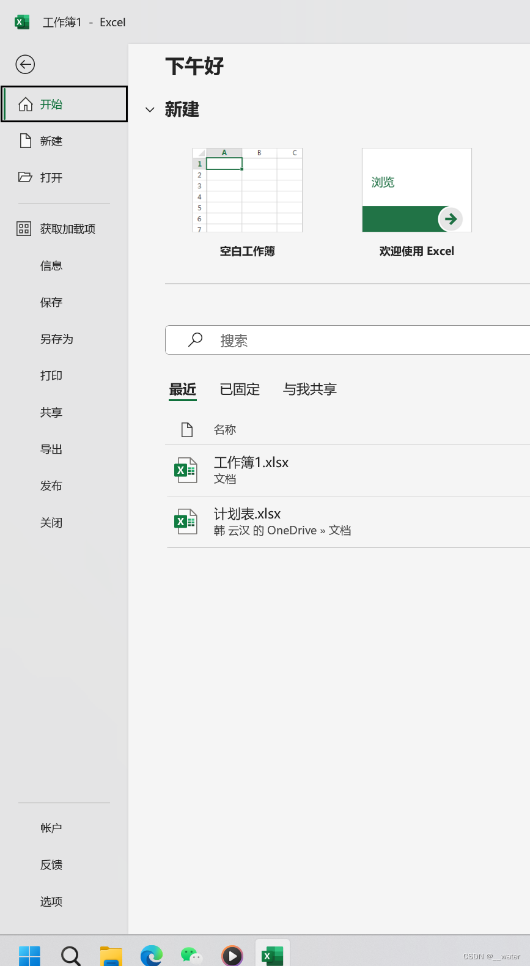Image resolution: width=530 pixels, height=966 pixels.
Task: Sort by the 名称 column header
Action: click(225, 430)
